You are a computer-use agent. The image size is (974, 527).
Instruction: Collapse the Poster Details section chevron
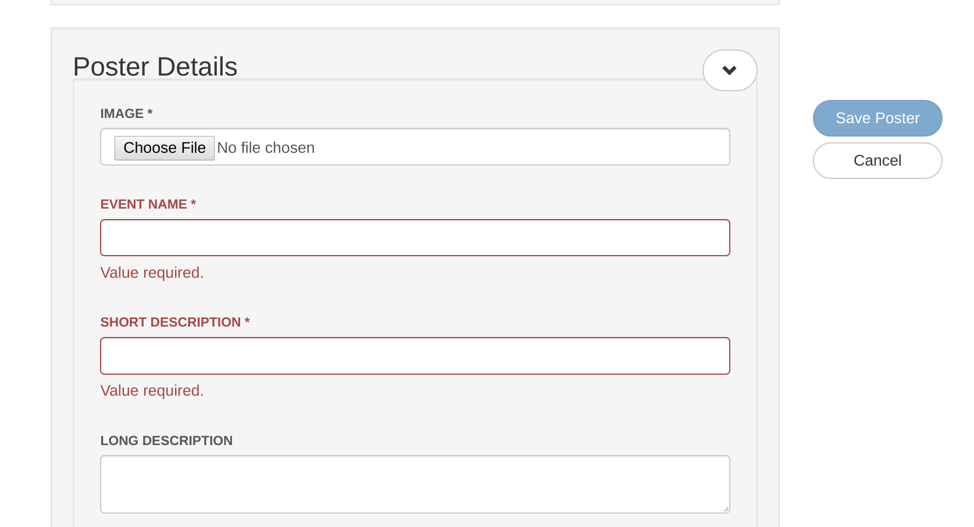730,70
